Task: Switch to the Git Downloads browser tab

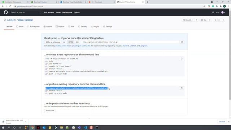Action: [101, 2]
